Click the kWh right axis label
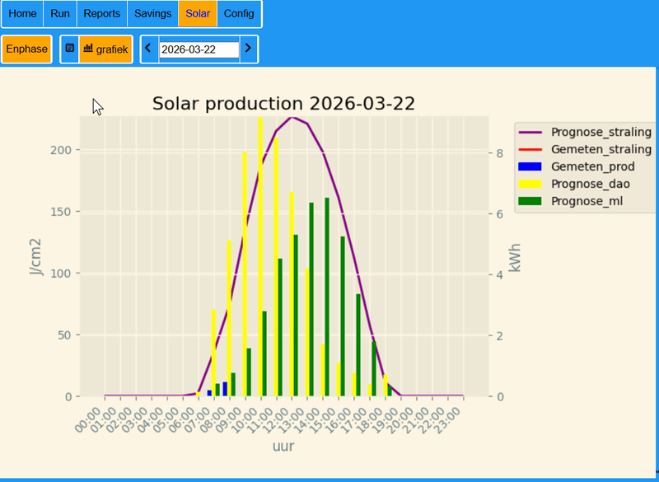Viewport: 659px width, 482px height. click(515, 258)
